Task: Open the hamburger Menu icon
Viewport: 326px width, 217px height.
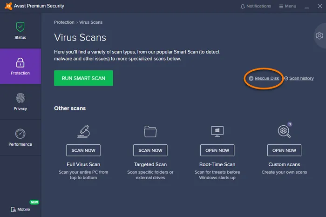Action: pos(281,7)
